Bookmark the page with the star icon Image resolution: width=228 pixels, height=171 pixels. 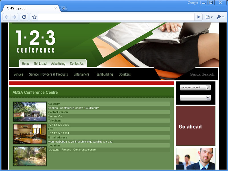(34, 17)
